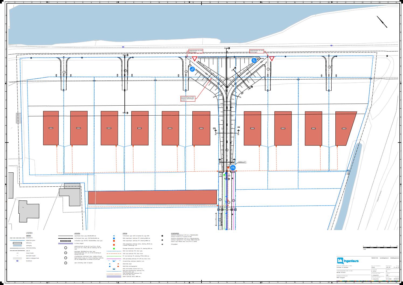Click the blue bicycle sign near bottom road entrance

coord(233,168)
